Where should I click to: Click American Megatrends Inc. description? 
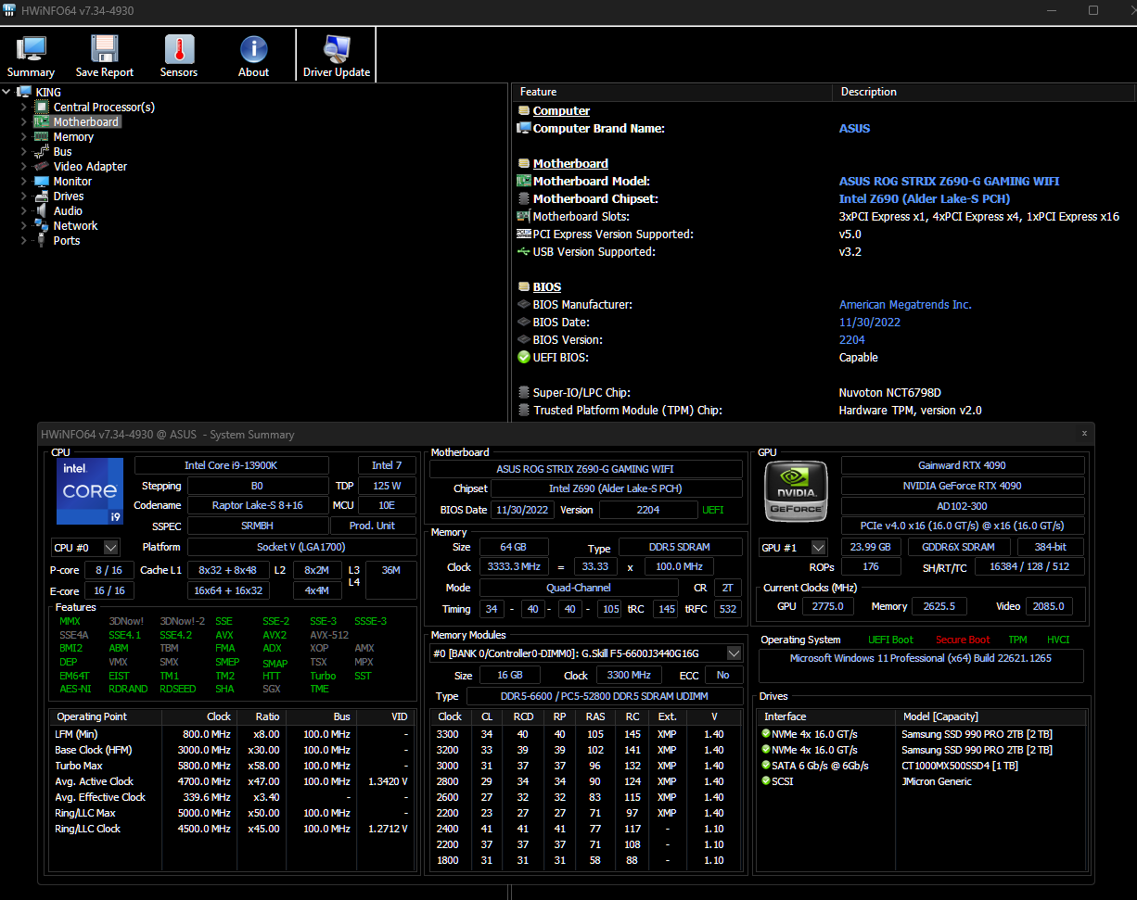coord(905,304)
